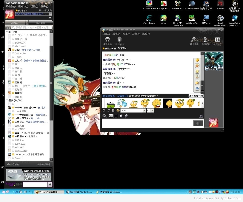Toggle italic text formatting in chat

click(108, 111)
